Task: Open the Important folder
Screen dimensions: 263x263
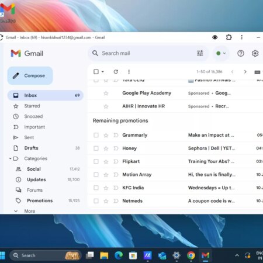Action: coord(46,127)
